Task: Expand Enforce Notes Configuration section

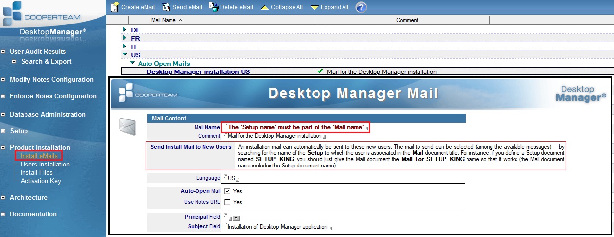Action: (x=4, y=96)
